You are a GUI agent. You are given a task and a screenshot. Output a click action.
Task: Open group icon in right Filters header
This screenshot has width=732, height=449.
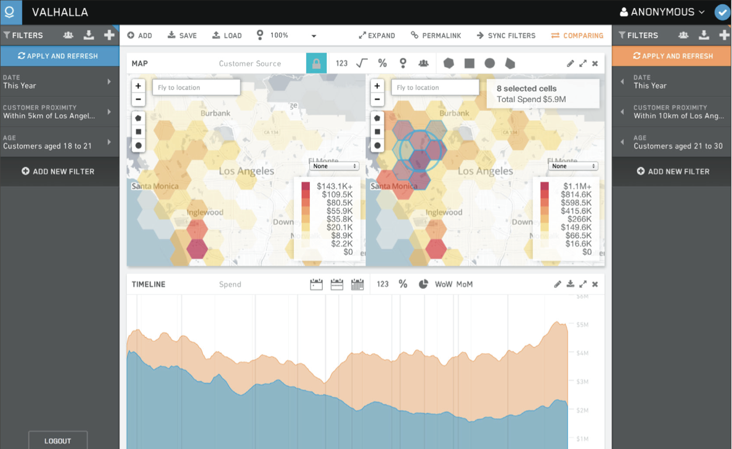(x=683, y=35)
